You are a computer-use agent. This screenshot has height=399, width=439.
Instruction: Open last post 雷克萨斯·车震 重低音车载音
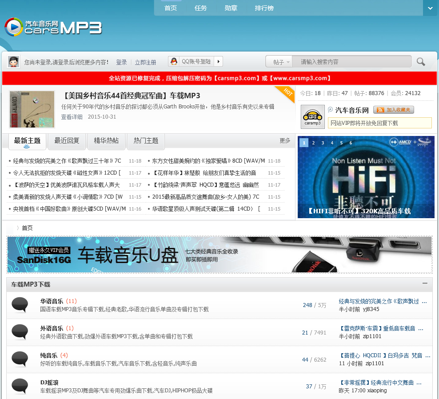(x=381, y=328)
